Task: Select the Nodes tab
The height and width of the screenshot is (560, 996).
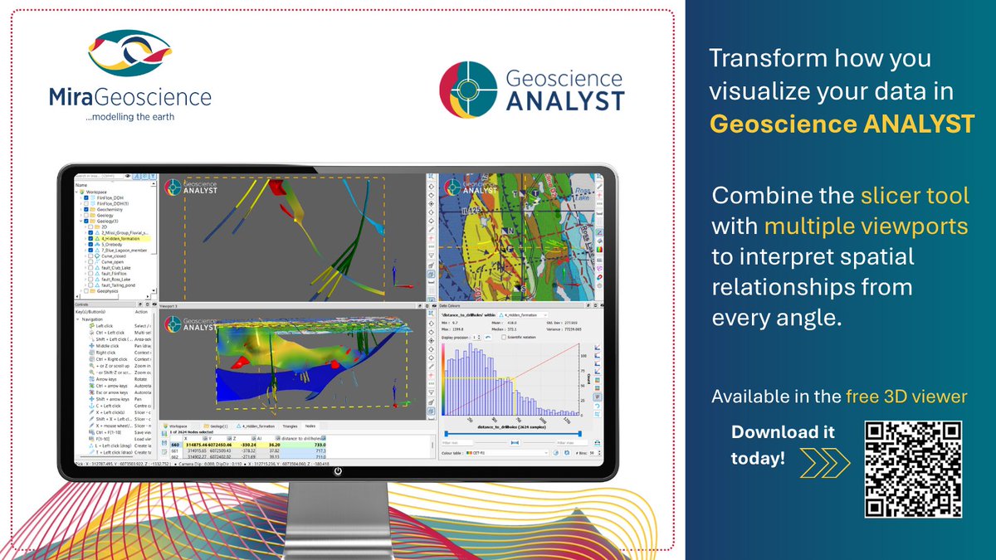Action: point(310,426)
